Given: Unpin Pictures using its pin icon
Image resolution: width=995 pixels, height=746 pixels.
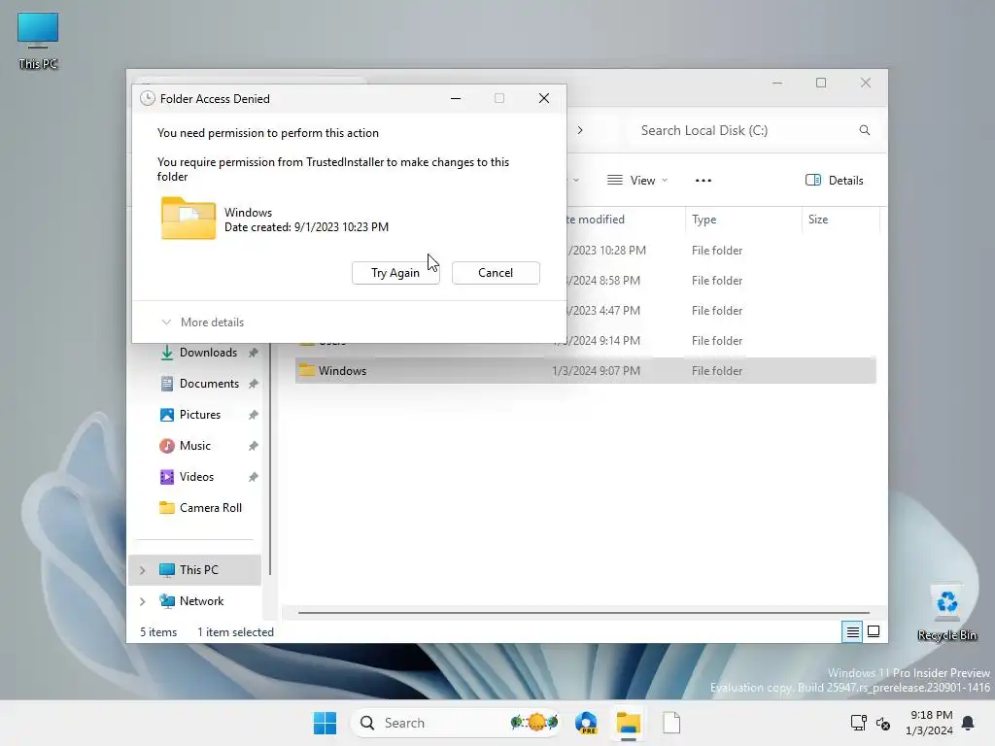Looking at the screenshot, I should pyautogui.click(x=254, y=415).
